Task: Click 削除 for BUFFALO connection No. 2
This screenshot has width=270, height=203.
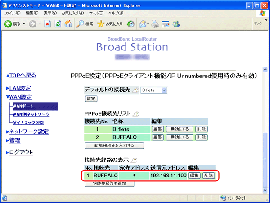Action: pyautogui.click(x=202, y=137)
